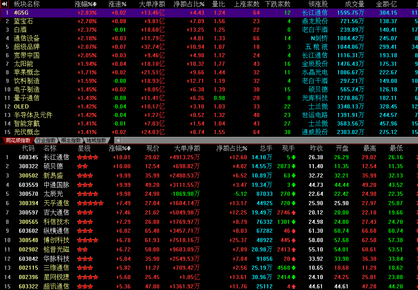Select stock 超讯通信 in the stock list
Image resolution: width=418 pixels, height=290 pixels.
(209, 286)
